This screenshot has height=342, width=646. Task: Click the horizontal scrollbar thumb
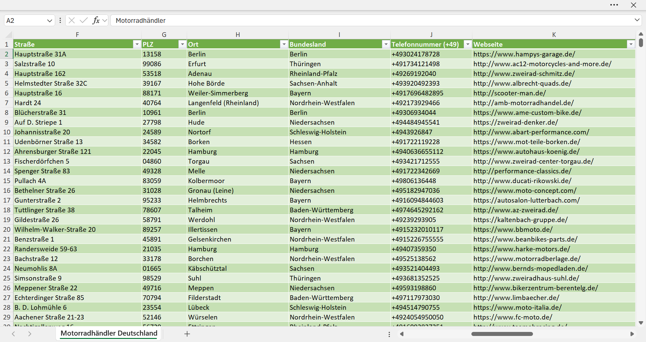502,334
